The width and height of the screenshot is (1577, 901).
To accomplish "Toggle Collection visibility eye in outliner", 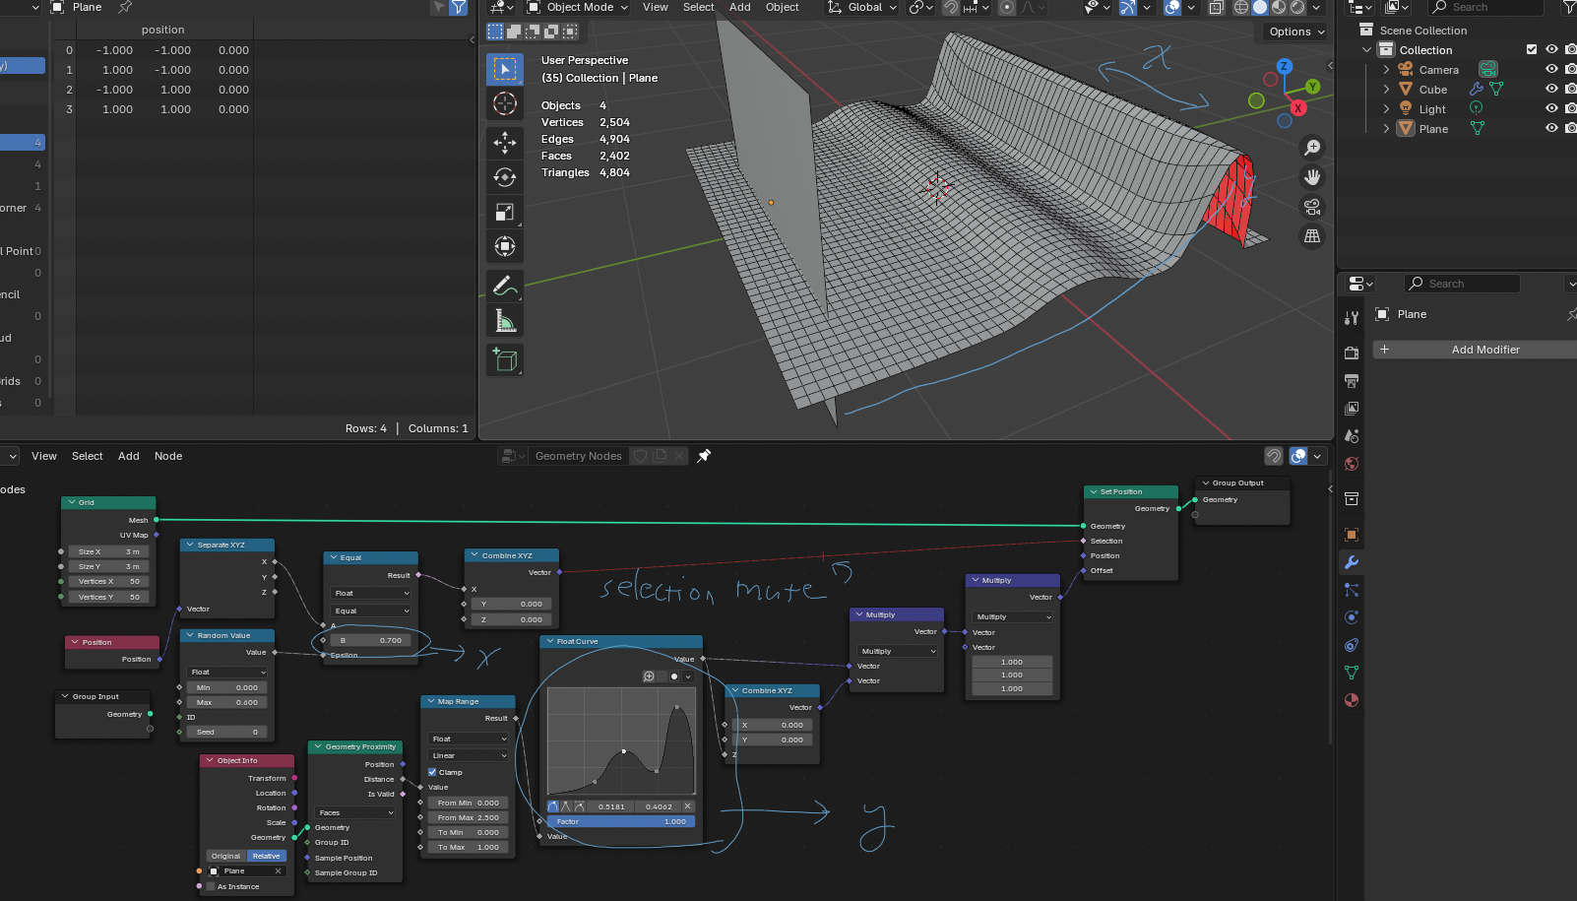I will pyautogui.click(x=1551, y=49).
